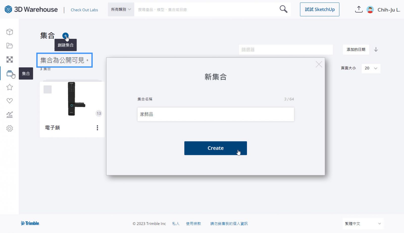Click the upload icon in header
The height and width of the screenshot is (233, 404).
(x=359, y=9)
